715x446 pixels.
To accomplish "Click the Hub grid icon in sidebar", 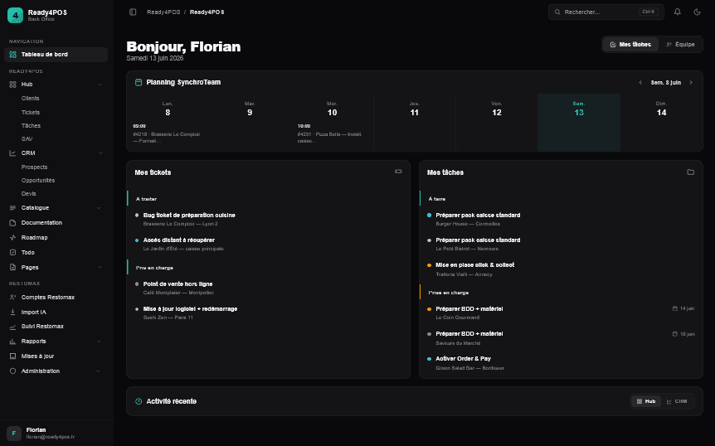I will [12, 85].
